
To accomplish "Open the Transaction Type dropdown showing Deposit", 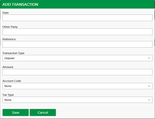I will [77, 58].
